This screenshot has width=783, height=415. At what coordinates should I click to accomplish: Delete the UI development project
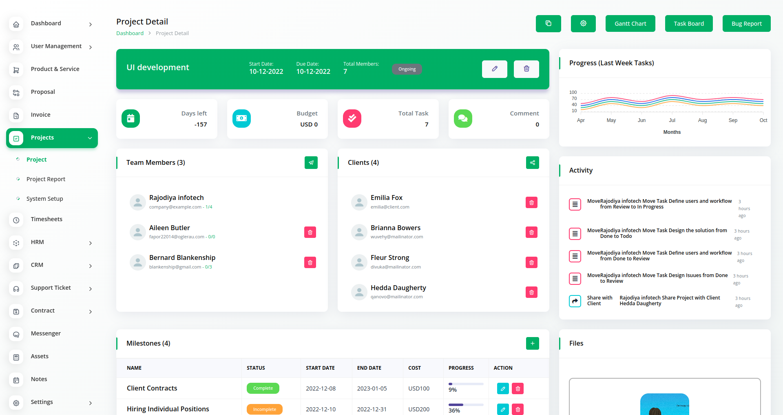coord(526,69)
